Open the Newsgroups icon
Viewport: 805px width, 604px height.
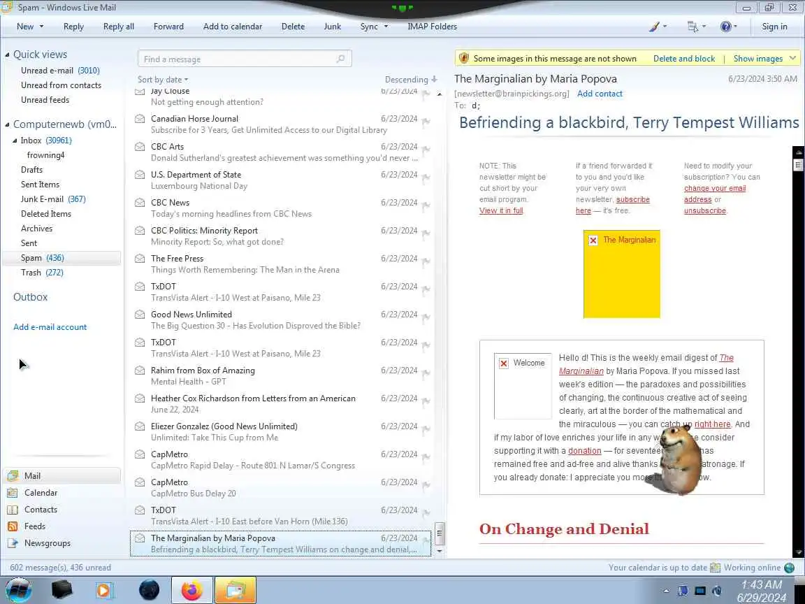click(x=13, y=543)
